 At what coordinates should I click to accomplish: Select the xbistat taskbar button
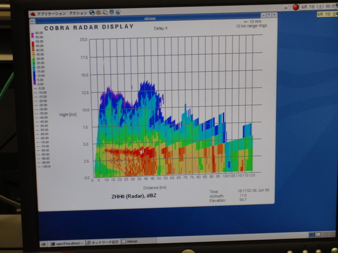tap(139, 241)
